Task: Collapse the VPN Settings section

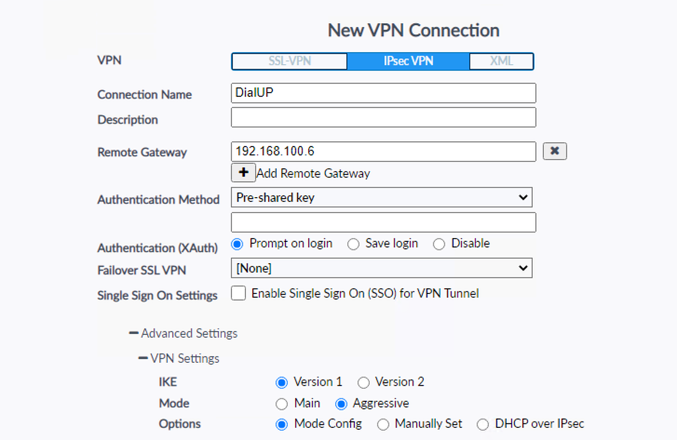Action: pos(143,358)
